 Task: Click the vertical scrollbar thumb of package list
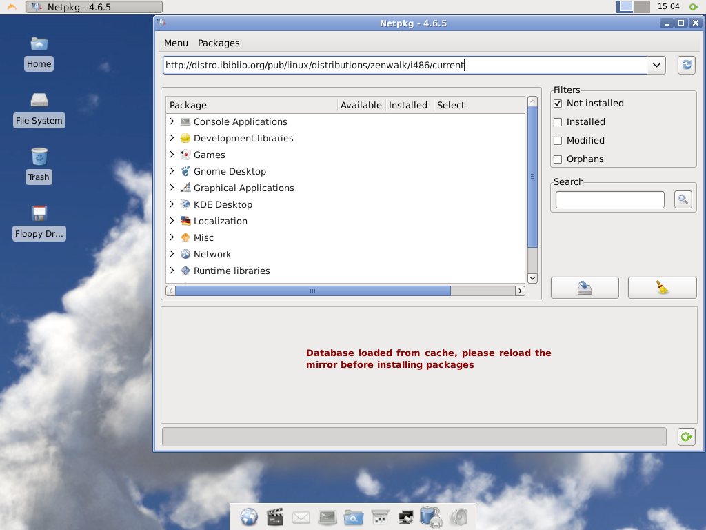(x=532, y=177)
